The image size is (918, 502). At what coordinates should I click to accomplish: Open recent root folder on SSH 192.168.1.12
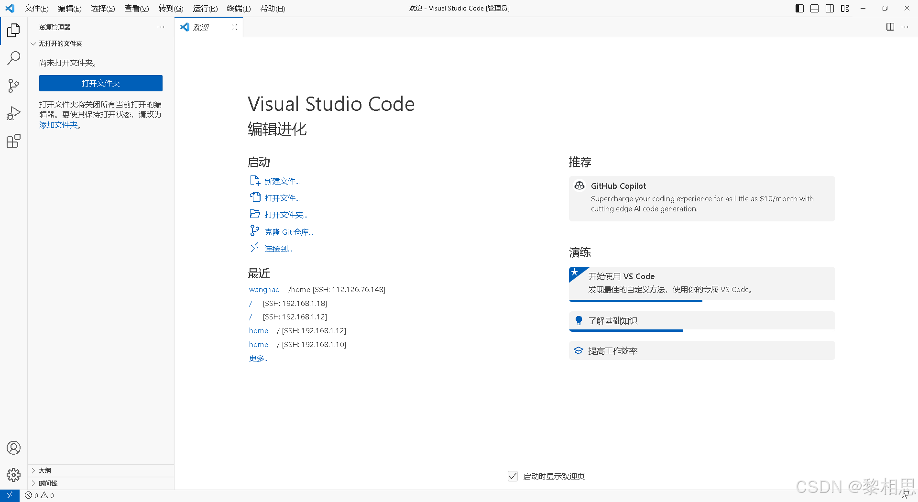(251, 316)
